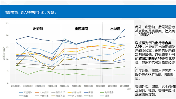
Task: Click the 高德地图 legend entry
Action: point(74,92)
